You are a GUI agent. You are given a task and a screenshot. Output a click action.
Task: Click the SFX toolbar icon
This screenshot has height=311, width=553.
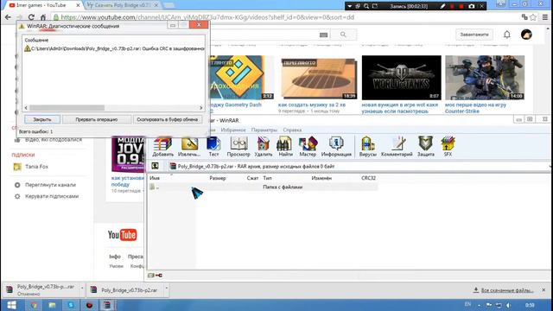tap(448, 146)
